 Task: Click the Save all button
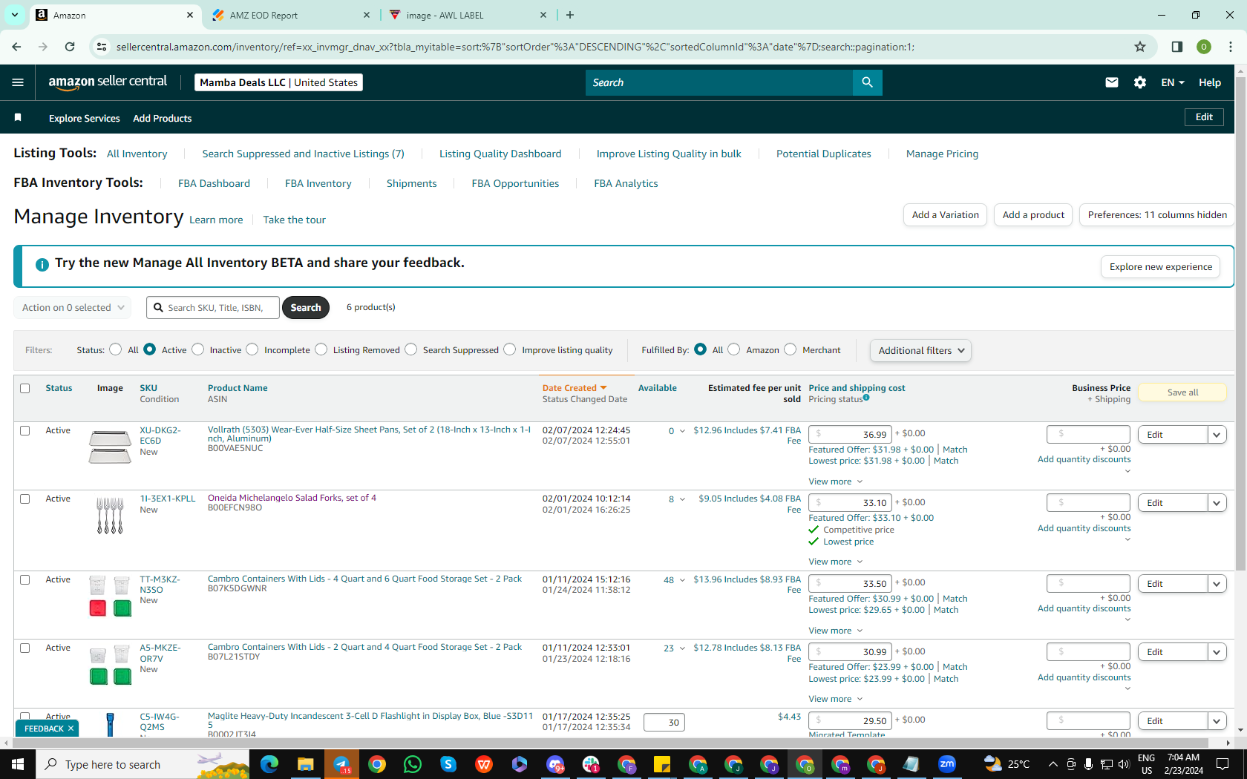tap(1182, 392)
